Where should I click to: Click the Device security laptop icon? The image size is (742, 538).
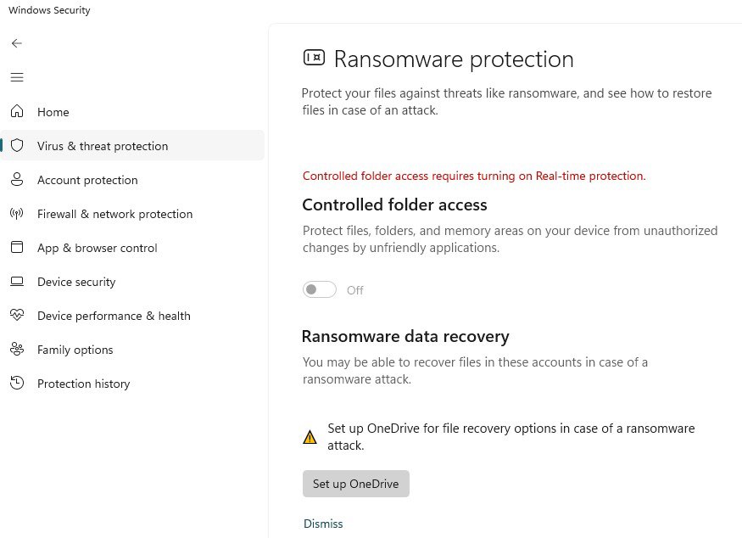click(x=17, y=282)
